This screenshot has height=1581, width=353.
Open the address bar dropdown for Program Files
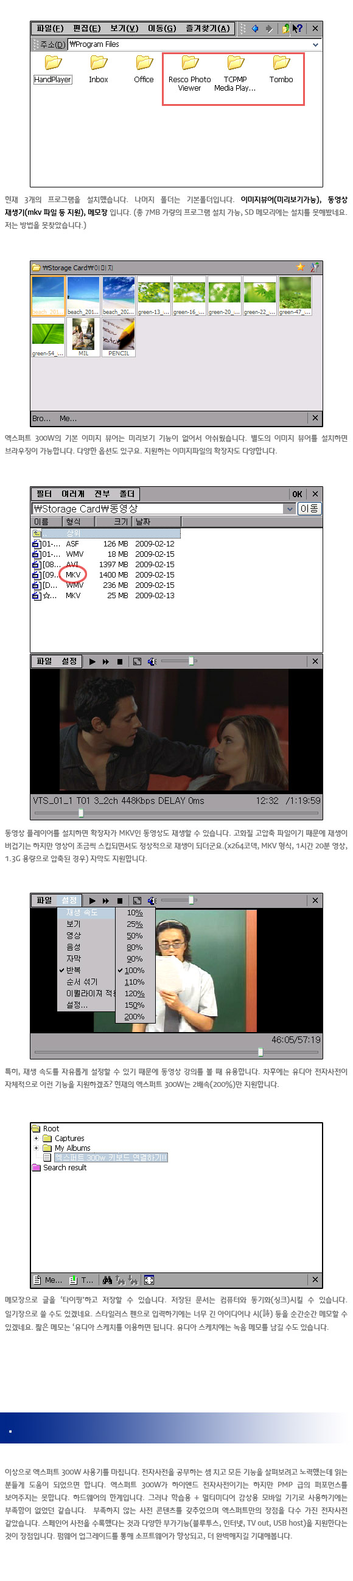tap(315, 44)
